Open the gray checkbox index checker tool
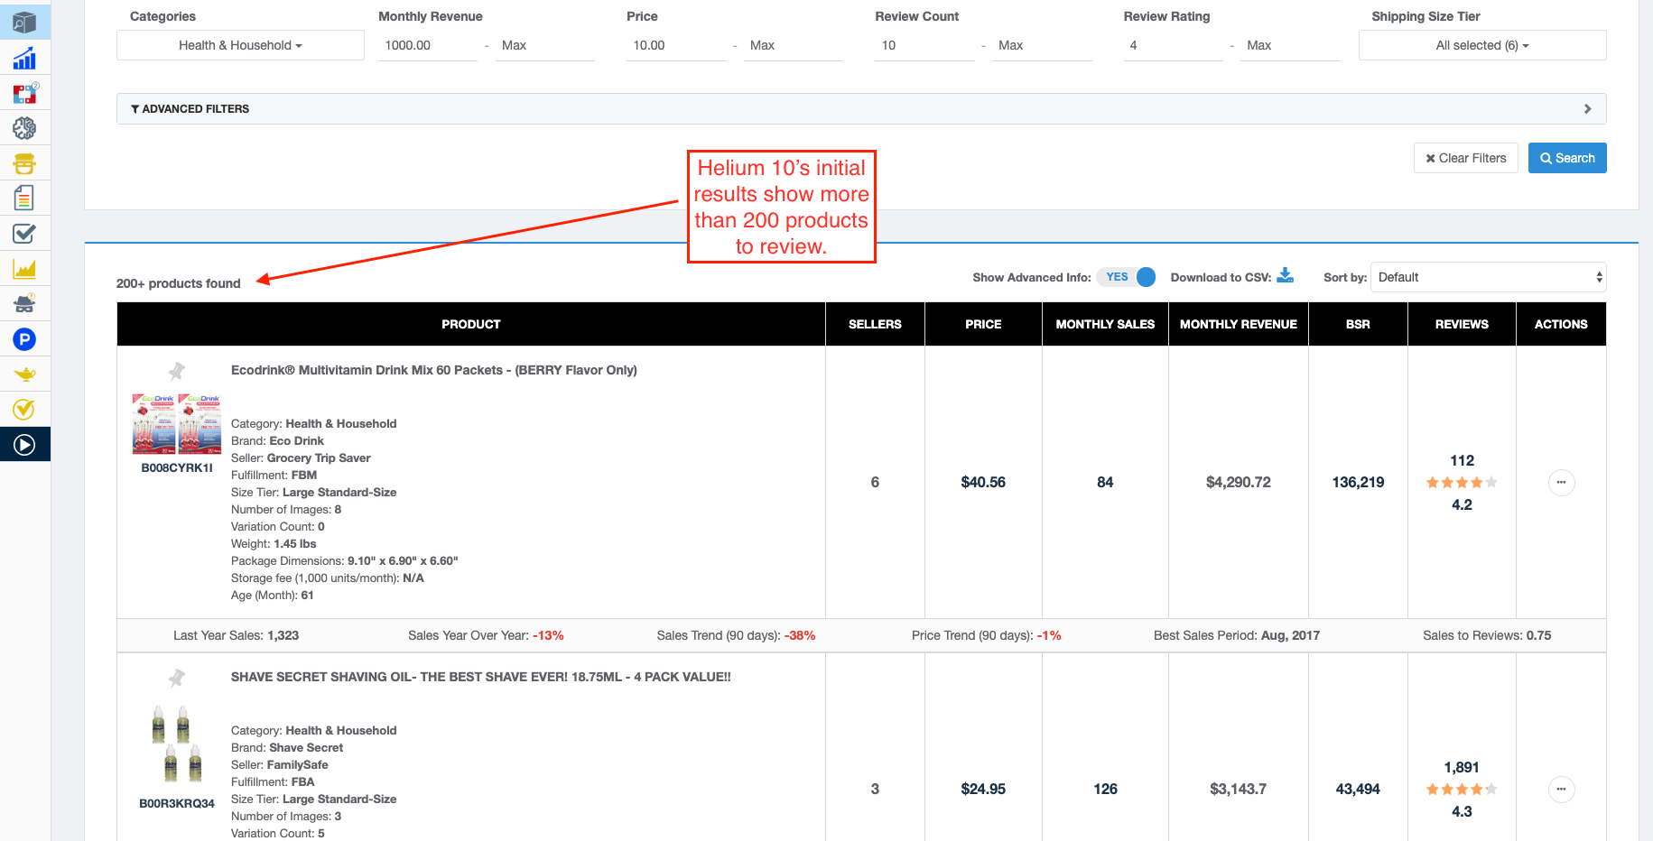The height and width of the screenshot is (841, 1653). [24, 234]
